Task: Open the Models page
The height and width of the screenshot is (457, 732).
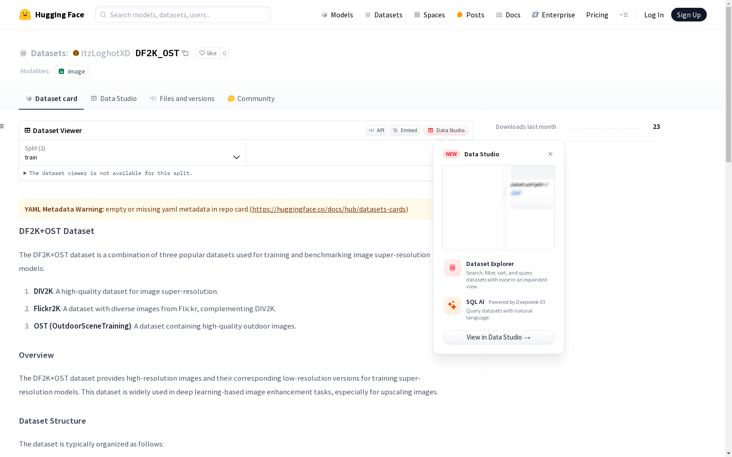Action: (x=337, y=15)
